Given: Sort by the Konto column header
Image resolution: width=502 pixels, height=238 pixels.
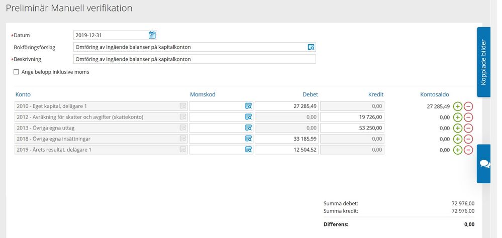Looking at the screenshot, I should (23, 94).
